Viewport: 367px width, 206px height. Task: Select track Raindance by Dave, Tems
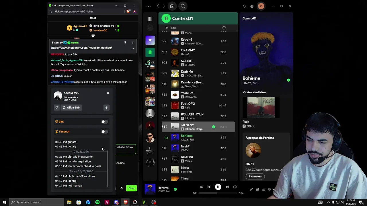[198, 84]
